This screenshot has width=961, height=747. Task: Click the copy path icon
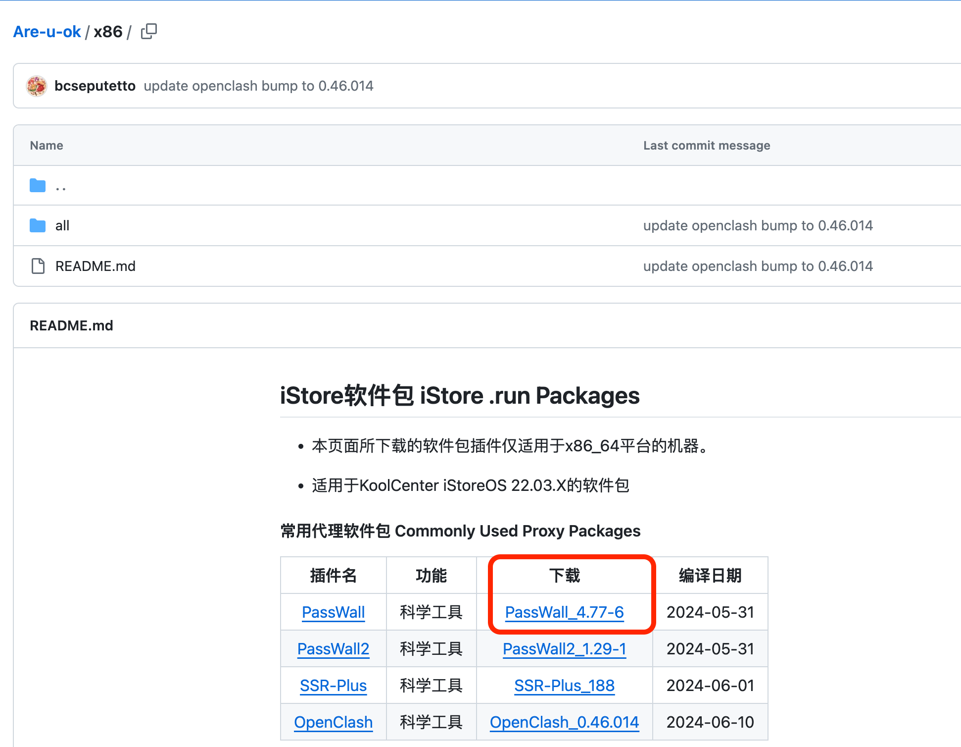148,32
